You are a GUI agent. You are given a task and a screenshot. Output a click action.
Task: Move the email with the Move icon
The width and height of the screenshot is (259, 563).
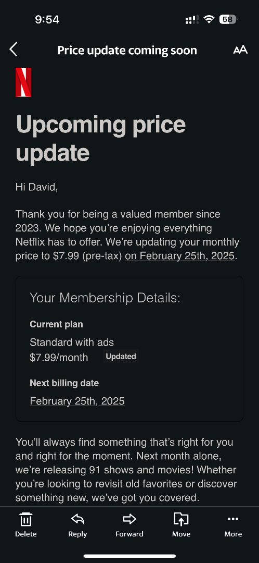182,519
